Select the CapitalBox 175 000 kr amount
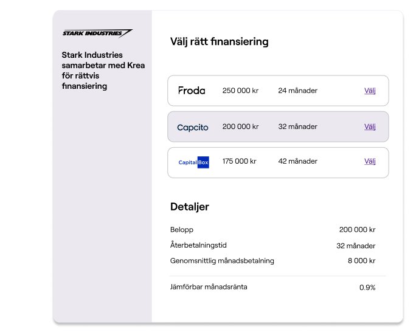The height and width of the screenshot is (334, 416). click(239, 161)
